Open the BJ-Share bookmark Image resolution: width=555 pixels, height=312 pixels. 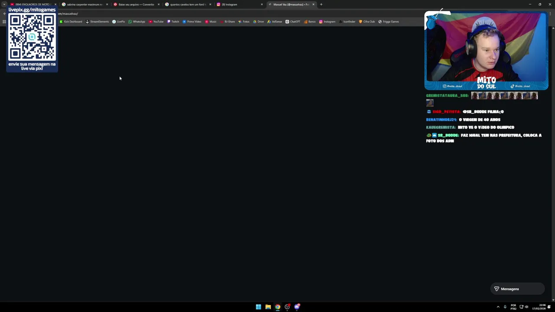pyautogui.click(x=227, y=22)
